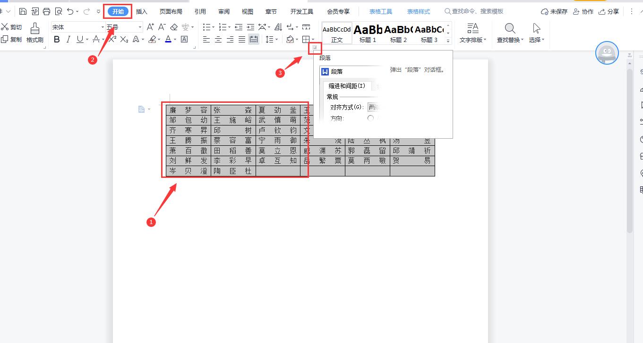Image resolution: width=643 pixels, height=343 pixels.
Task: Apply the 正文 style
Action: coord(337,33)
